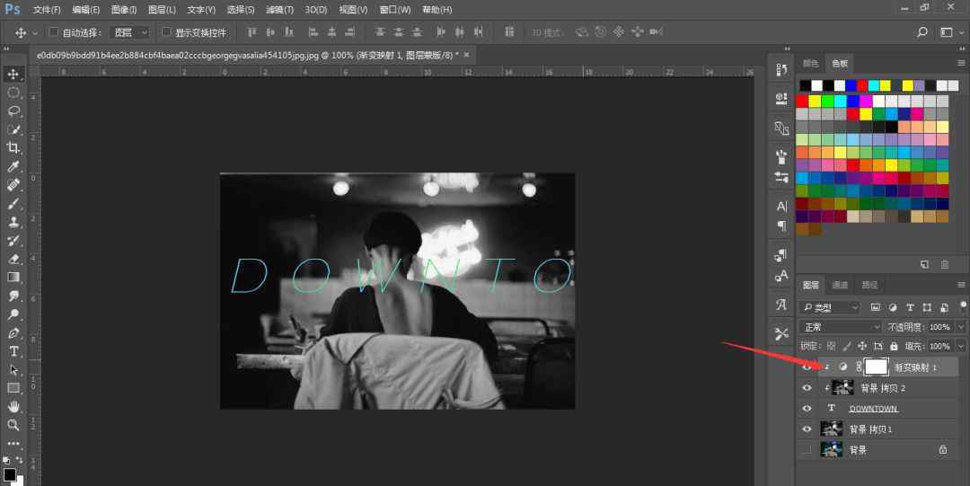Viewport: 970px width, 486px height.
Task: Switch to the 通道 (Channels) tab
Action: 840,285
